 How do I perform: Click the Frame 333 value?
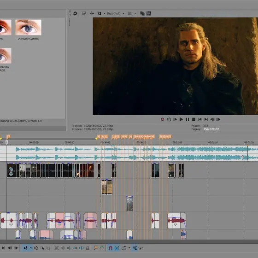[x=205, y=126]
